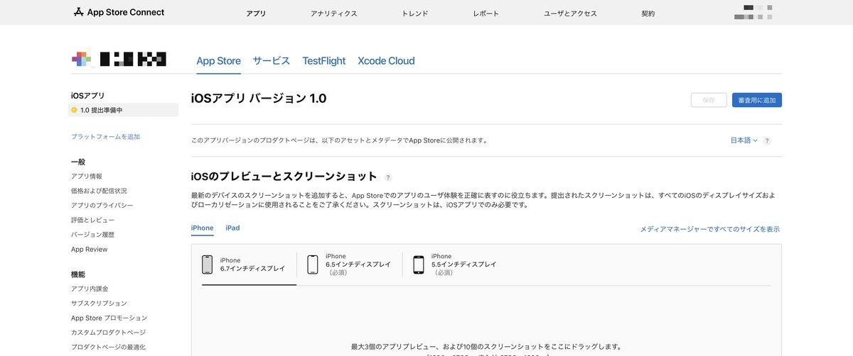This screenshot has width=853, height=356.
Task: Click the app name next to the icon
Action: (134, 60)
